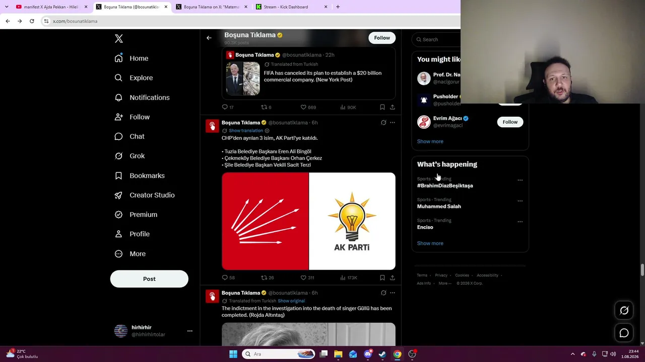Click Show original on translated tweet

291,301
